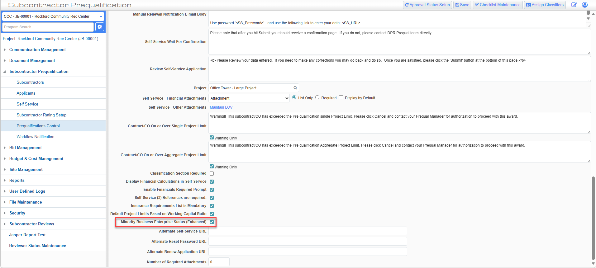Toggle Display by Default checkbox
The width and height of the screenshot is (596, 268).
click(x=341, y=98)
